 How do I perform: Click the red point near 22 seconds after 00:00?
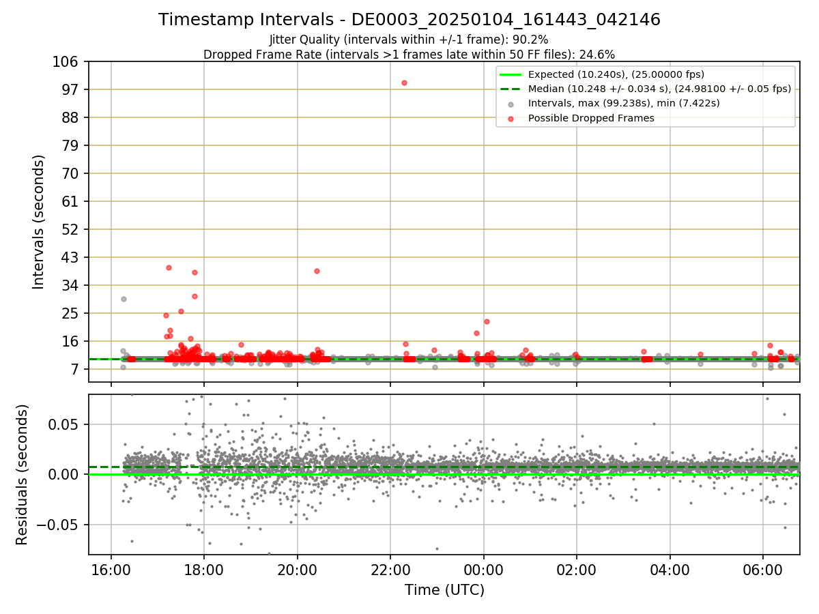pos(487,321)
